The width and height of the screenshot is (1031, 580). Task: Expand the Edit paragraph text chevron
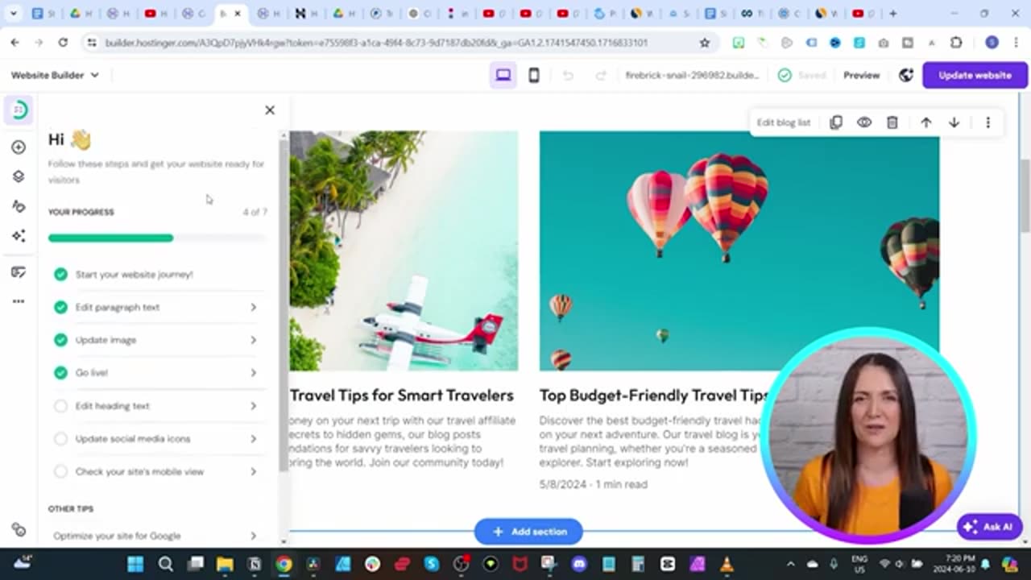click(253, 307)
